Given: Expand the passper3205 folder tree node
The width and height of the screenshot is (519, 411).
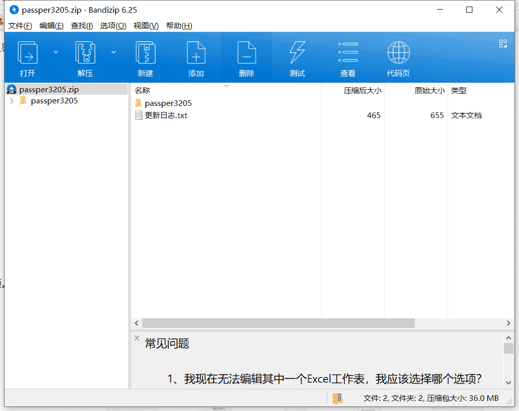Looking at the screenshot, I should (12, 101).
